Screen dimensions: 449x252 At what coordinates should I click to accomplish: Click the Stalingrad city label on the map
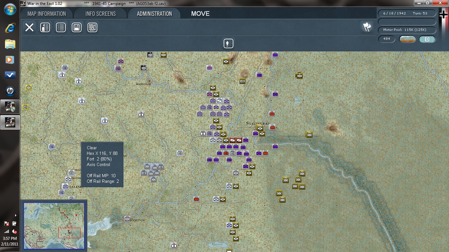click(258, 123)
